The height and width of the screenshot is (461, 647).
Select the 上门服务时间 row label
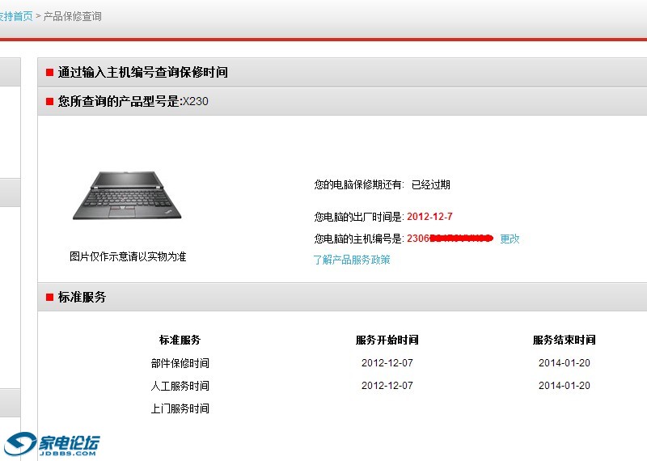[x=180, y=408]
